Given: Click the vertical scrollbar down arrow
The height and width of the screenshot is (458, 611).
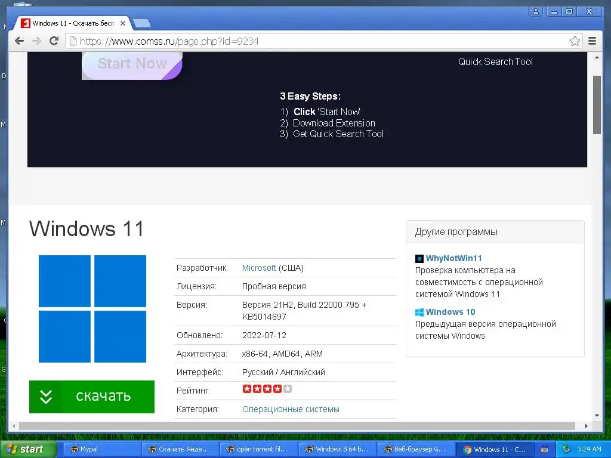Looking at the screenshot, I should (597, 416).
